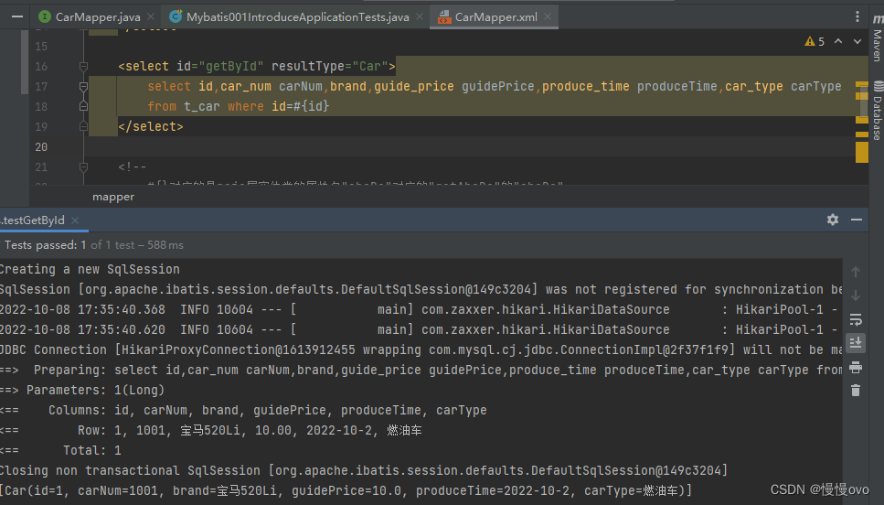Jump to the next highlighted problem arrow
884x505 pixels.
(x=857, y=42)
